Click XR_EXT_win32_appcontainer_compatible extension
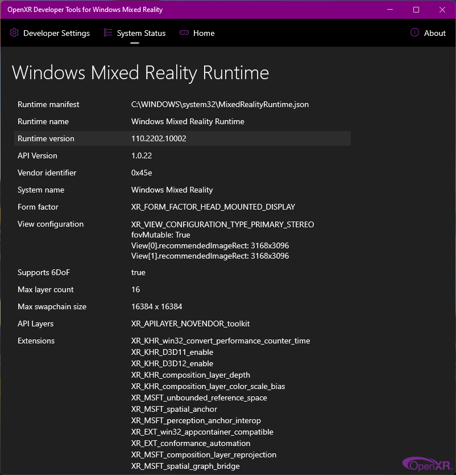 point(202,432)
